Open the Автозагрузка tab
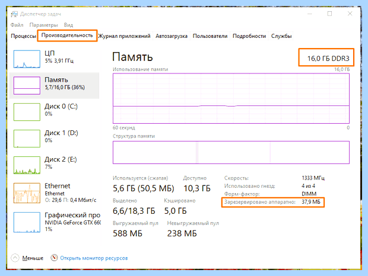This screenshot has width=368, height=276. [x=172, y=36]
